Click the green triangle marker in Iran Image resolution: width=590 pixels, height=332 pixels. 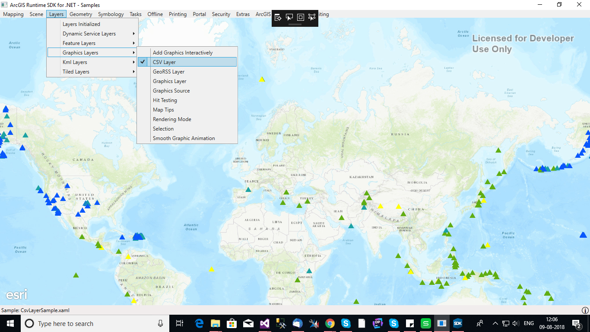[341, 217]
